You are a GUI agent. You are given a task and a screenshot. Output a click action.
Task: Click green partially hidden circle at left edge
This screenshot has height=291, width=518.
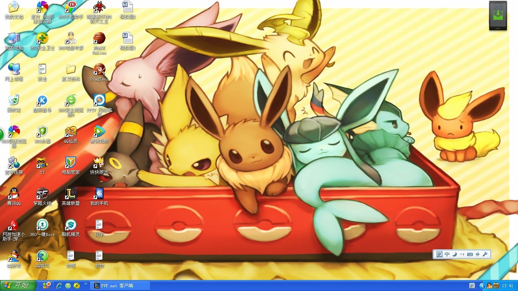pyautogui.click(x=2, y=135)
